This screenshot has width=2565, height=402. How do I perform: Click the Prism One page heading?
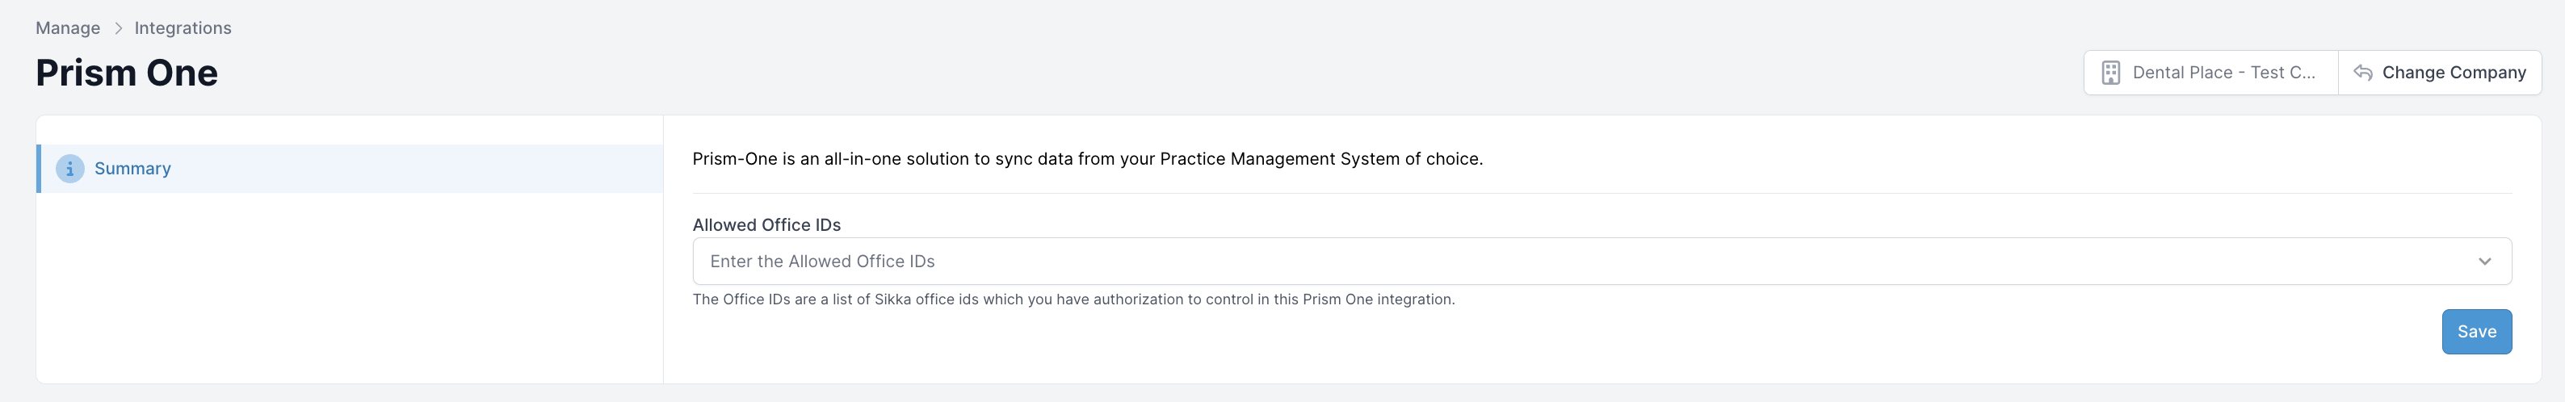point(127,73)
